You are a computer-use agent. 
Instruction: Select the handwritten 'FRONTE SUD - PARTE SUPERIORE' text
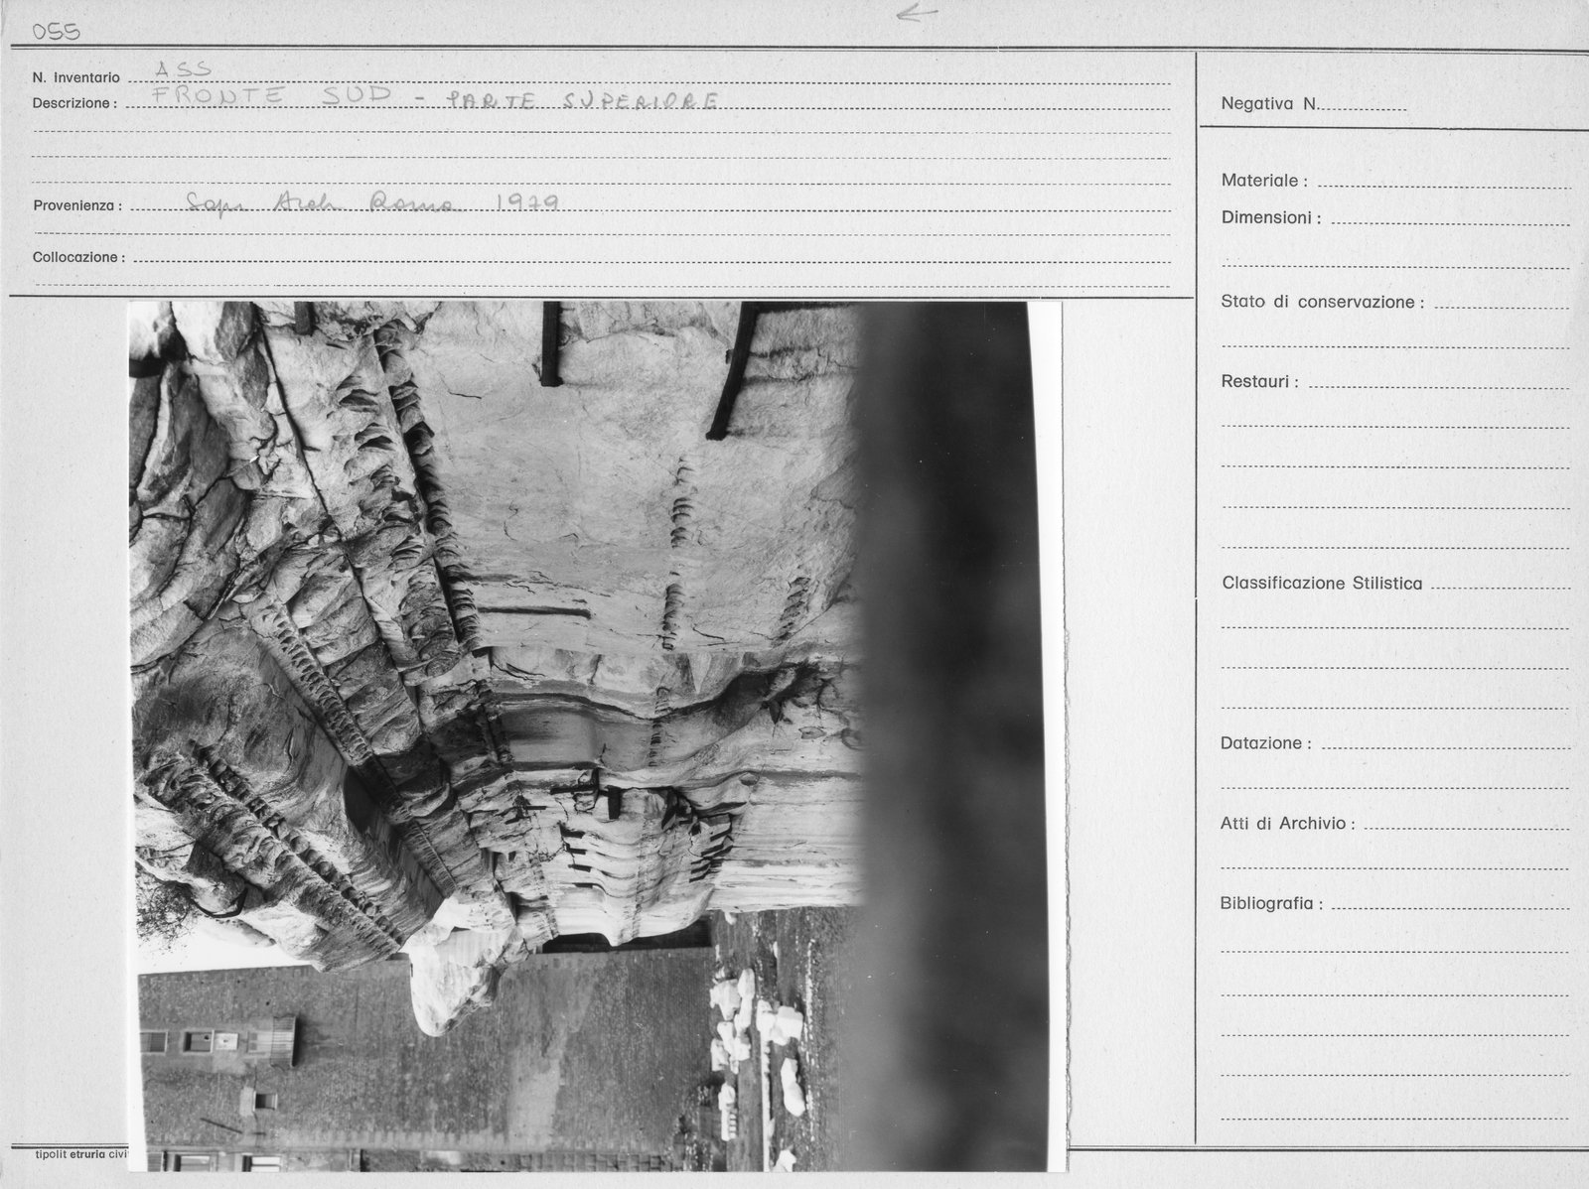pyautogui.click(x=436, y=98)
